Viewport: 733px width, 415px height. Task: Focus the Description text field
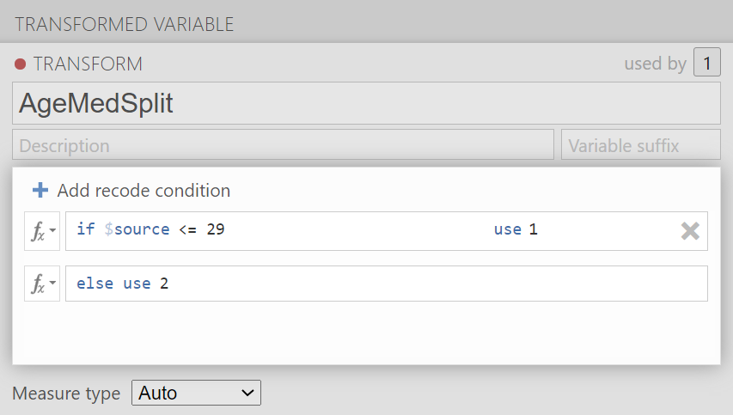coord(283,145)
